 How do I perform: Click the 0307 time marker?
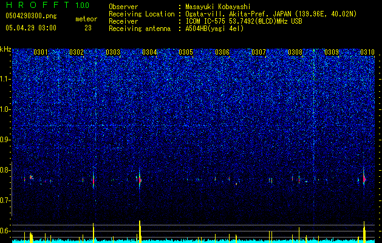coord(259,52)
